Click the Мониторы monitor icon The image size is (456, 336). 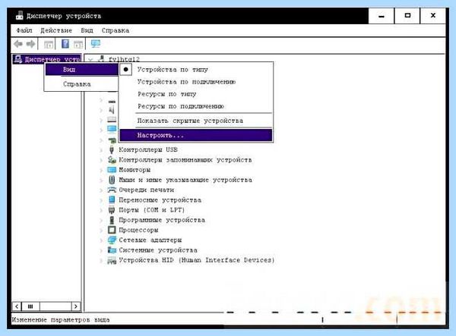(112, 169)
